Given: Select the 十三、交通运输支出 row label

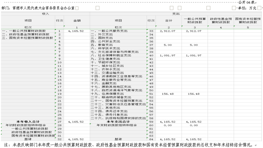Looking at the screenshot, I should pyautogui.click(x=107, y=73).
